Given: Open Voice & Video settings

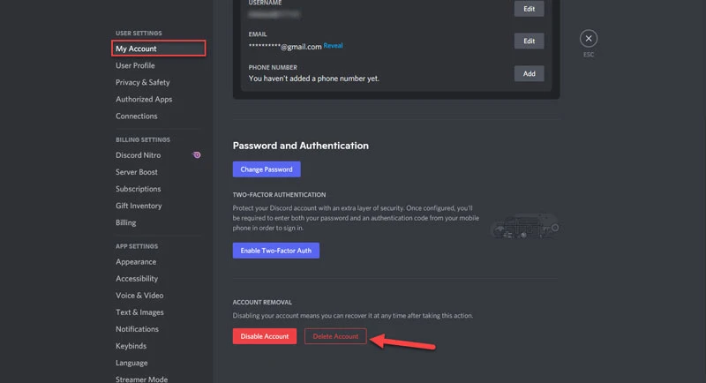Looking at the screenshot, I should tap(139, 296).
